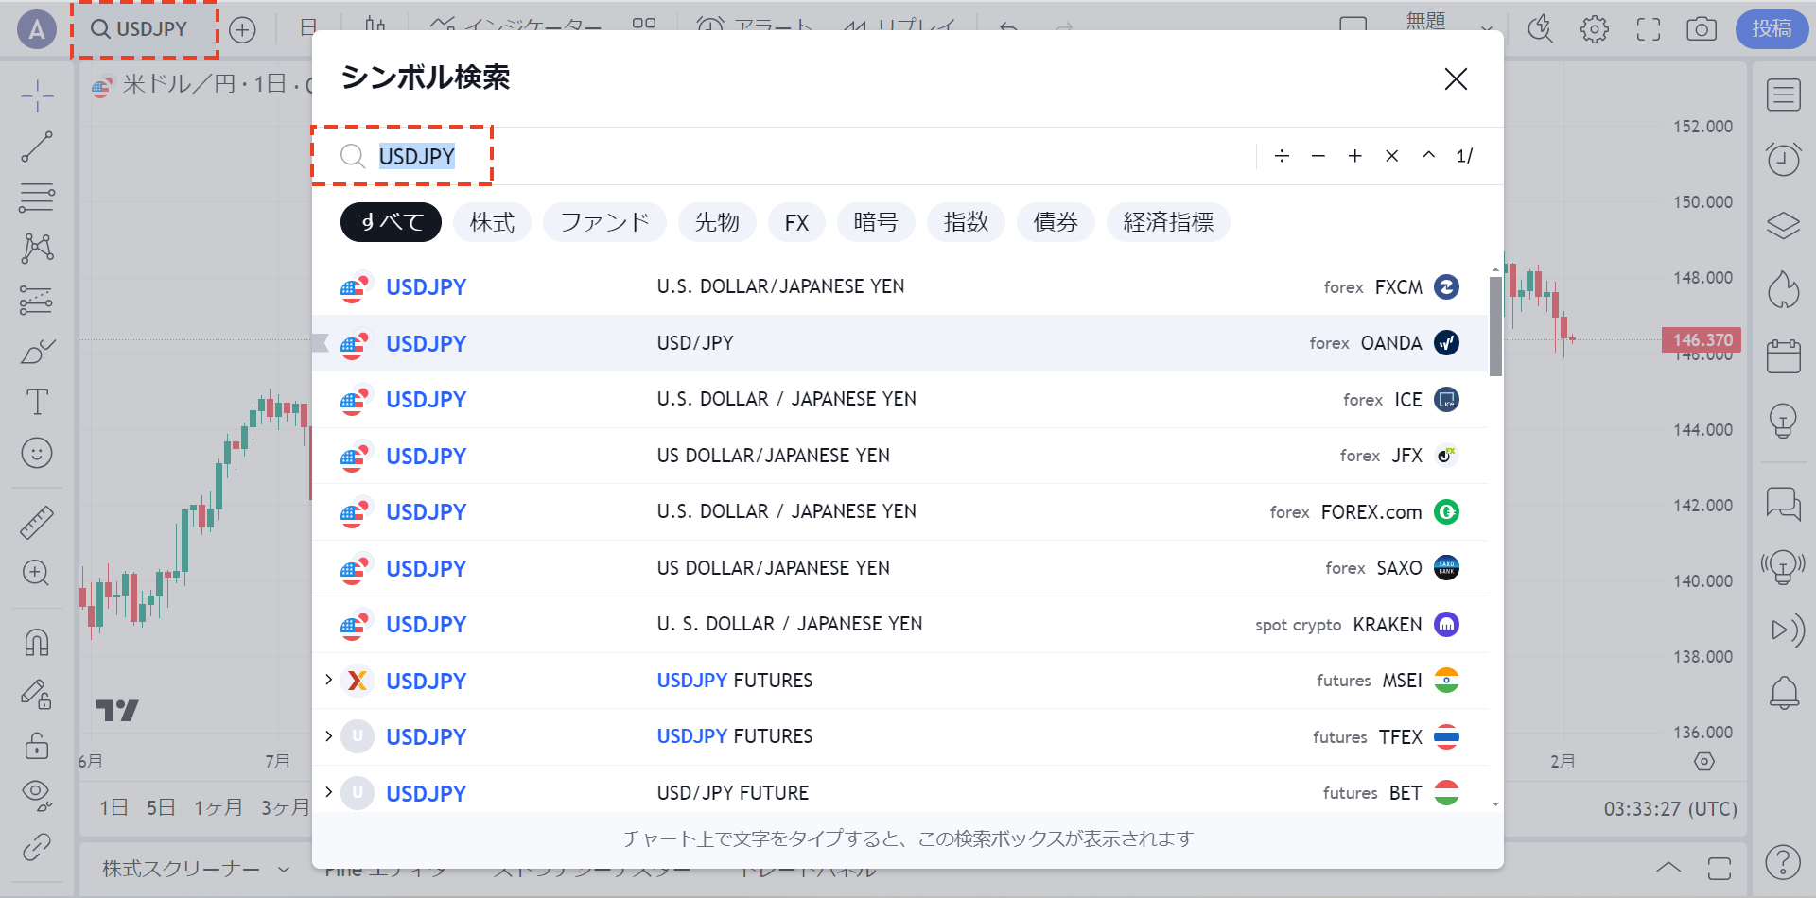Open the hotlists flame icon
Viewport: 1816px width, 898px height.
(1783, 290)
